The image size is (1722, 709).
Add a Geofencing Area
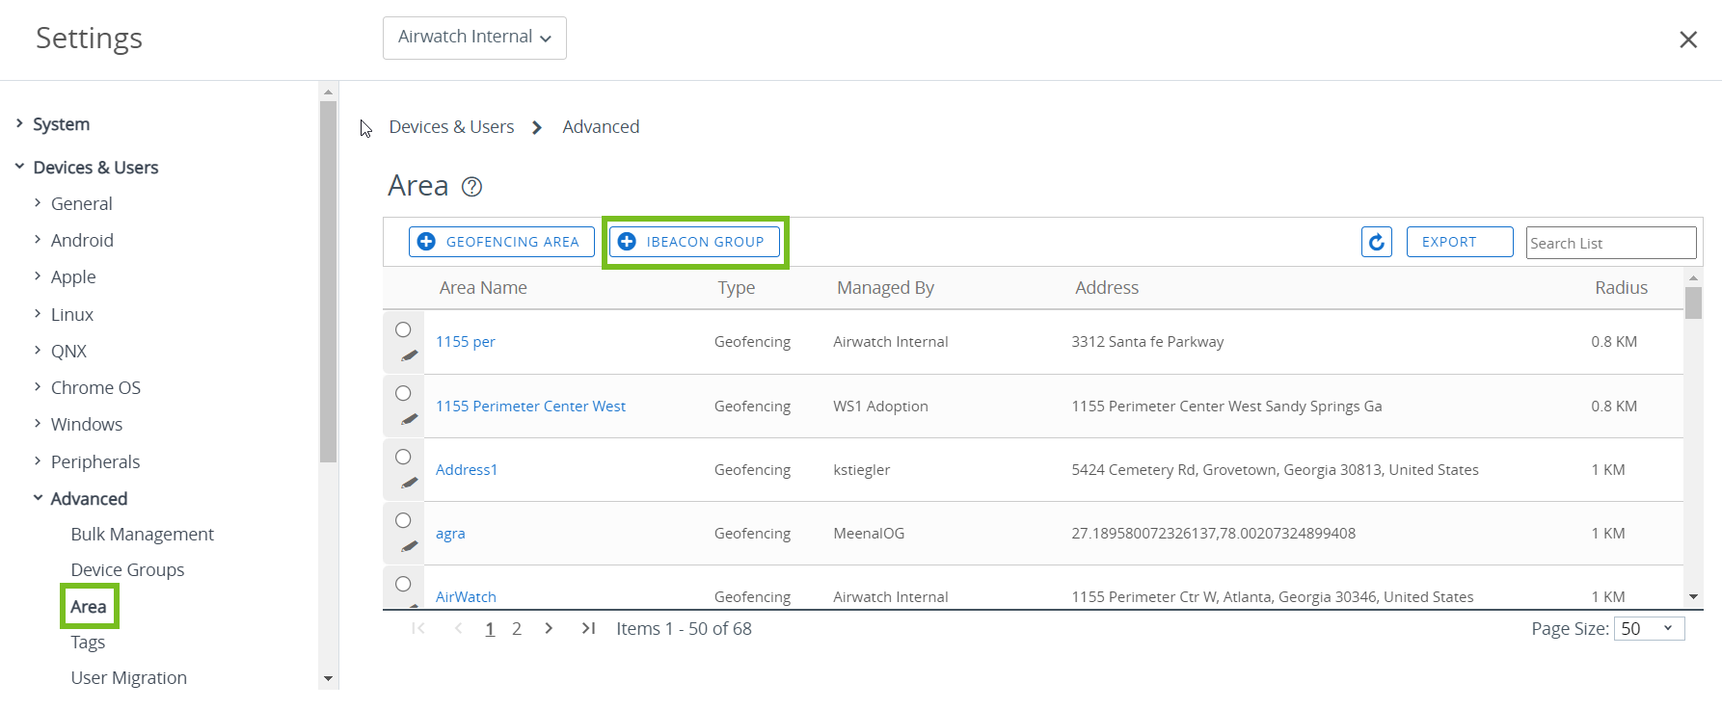coord(501,242)
